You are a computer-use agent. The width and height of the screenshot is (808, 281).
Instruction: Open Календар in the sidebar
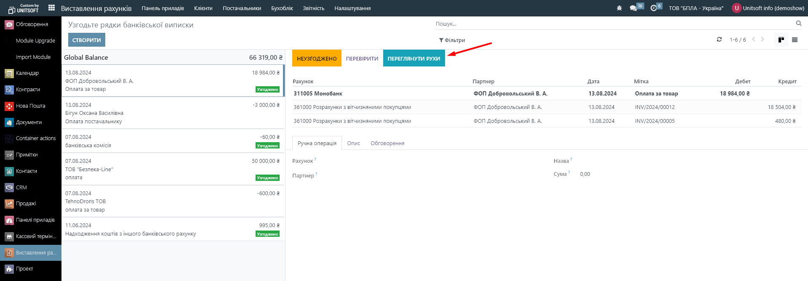pyautogui.click(x=27, y=73)
